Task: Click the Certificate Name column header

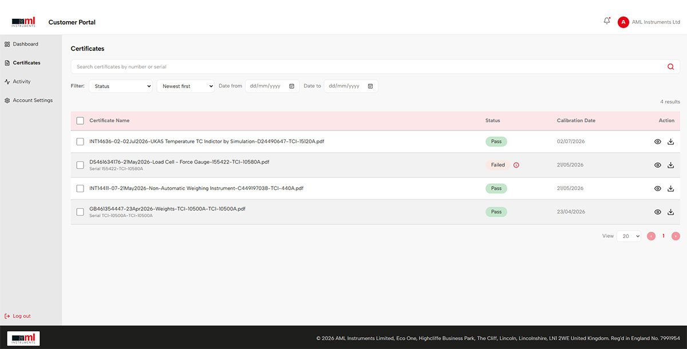Action: [109, 121]
